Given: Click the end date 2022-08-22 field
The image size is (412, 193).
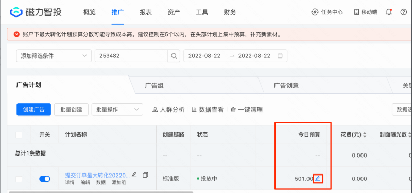Looking at the screenshot, I should [x=254, y=56].
